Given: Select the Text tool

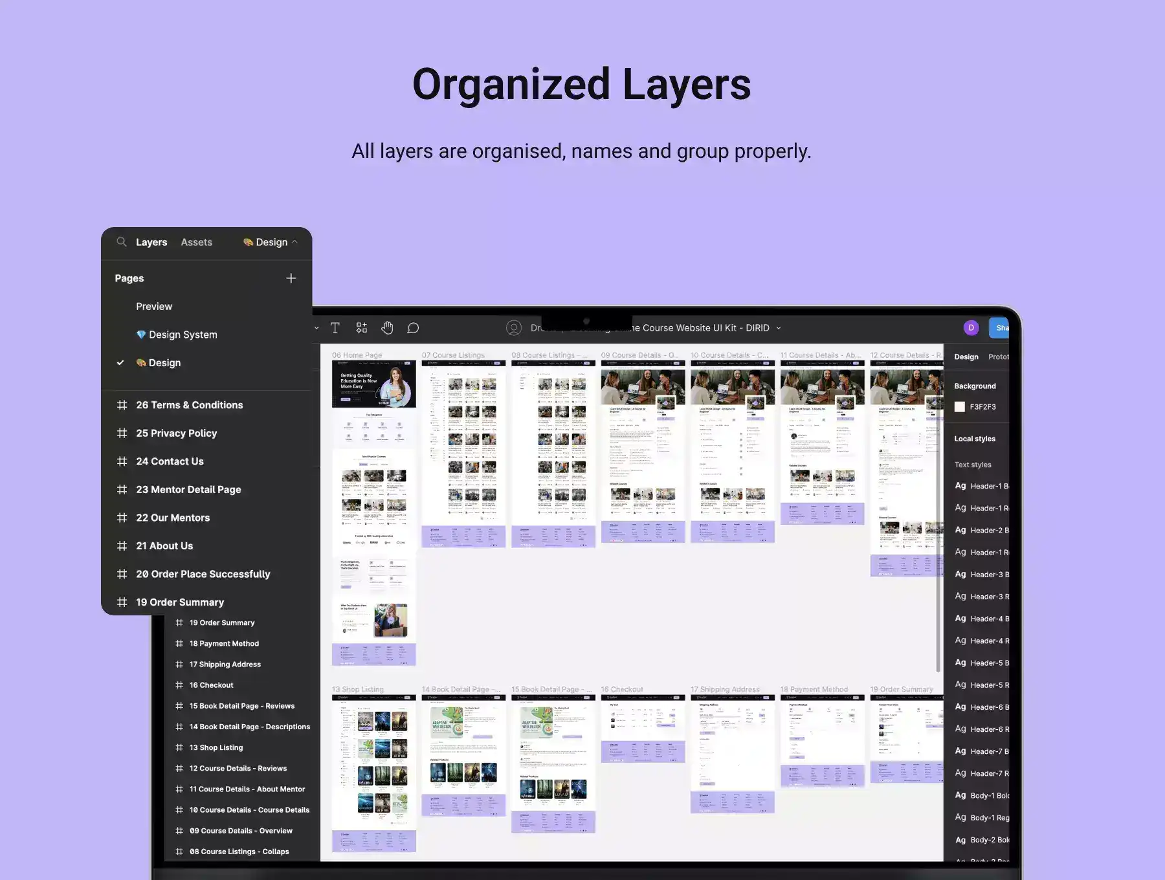Looking at the screenshot, I should (335, 328).
